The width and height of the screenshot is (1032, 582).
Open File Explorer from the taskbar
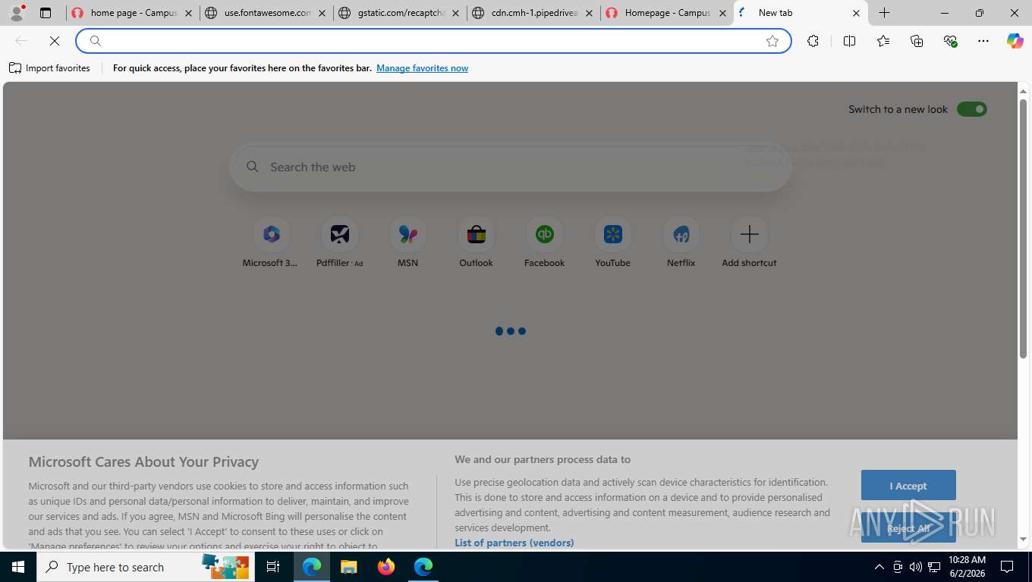(x=348, y=567)
